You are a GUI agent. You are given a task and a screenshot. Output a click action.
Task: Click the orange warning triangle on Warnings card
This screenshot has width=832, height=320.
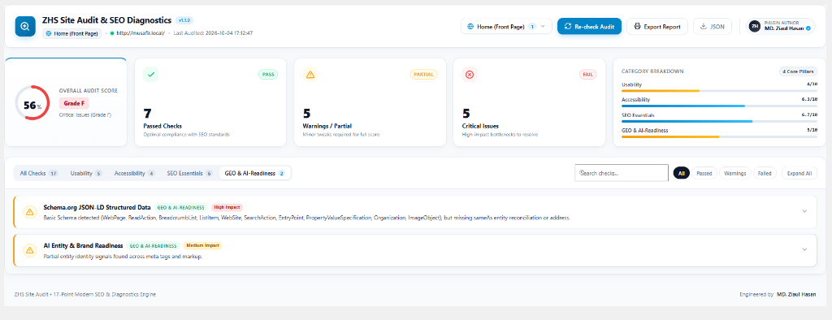[310, 74]
